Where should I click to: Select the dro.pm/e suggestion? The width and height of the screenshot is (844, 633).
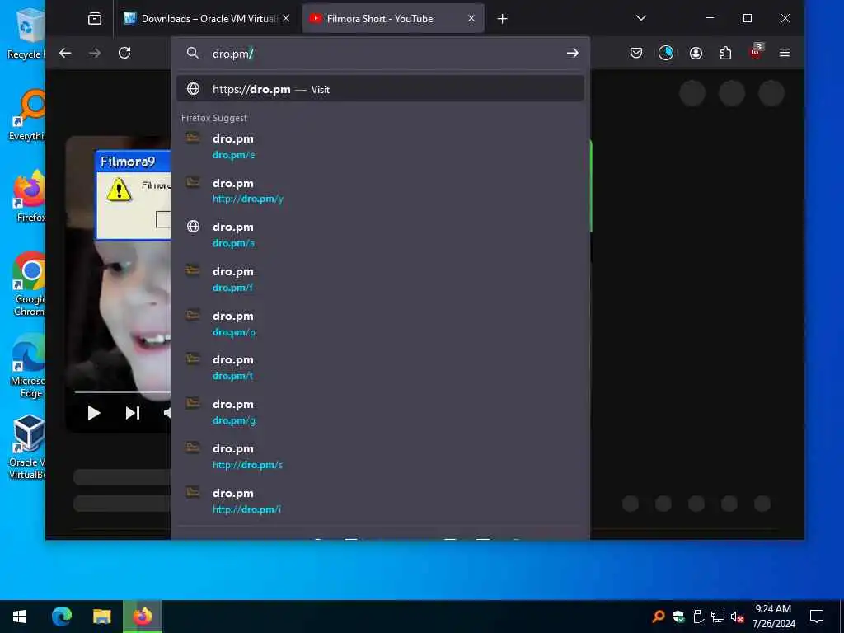(381, 147)
